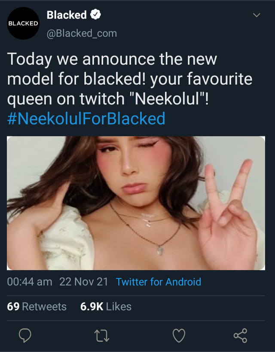
Task: Open the round profile avatar
Action: click(x=23, y=23)
